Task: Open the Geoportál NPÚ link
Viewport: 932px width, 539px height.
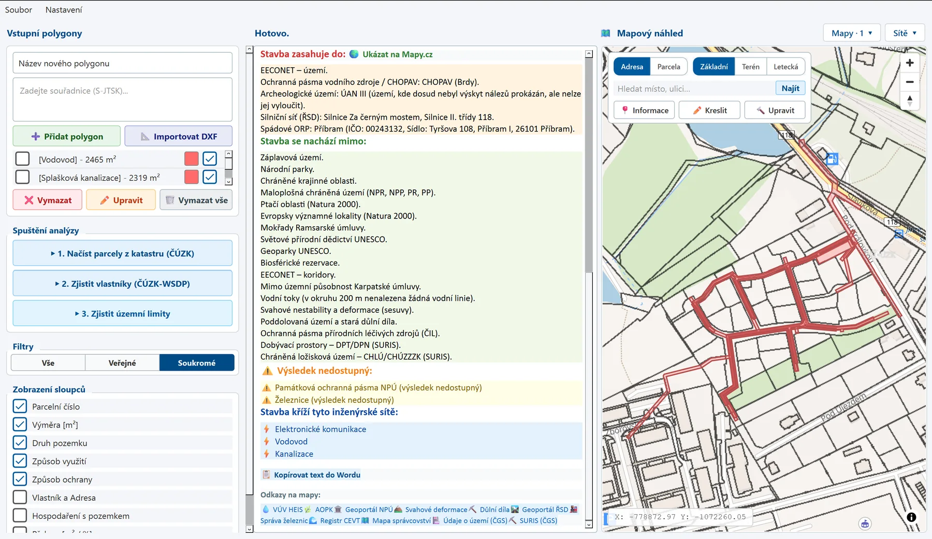Action: coord(369,509)
